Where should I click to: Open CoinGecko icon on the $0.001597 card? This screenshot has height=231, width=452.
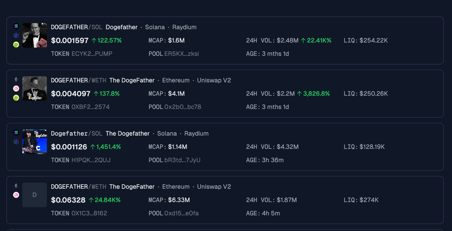(x=16, y=45)
